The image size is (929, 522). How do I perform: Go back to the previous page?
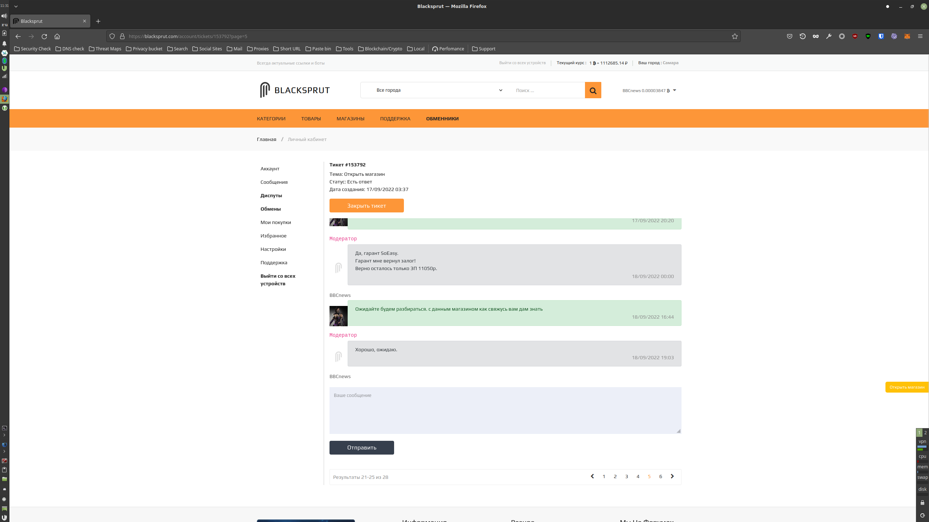[18, 36]
